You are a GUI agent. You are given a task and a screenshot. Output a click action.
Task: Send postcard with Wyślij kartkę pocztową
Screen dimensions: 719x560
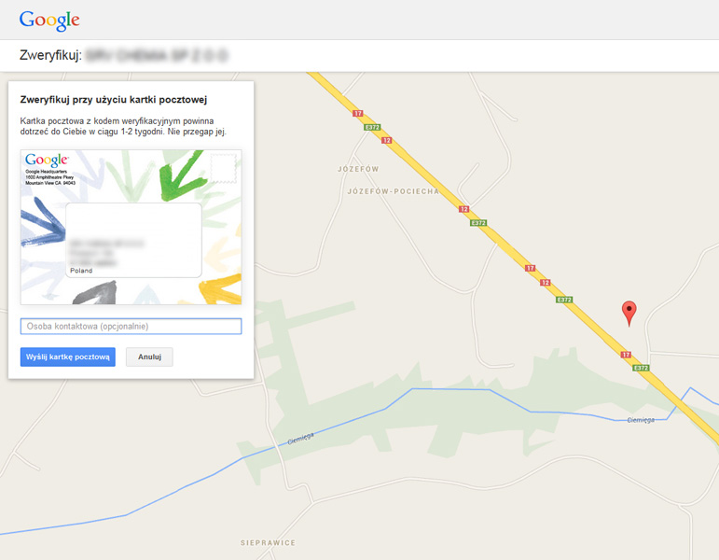tap(68, 357)
